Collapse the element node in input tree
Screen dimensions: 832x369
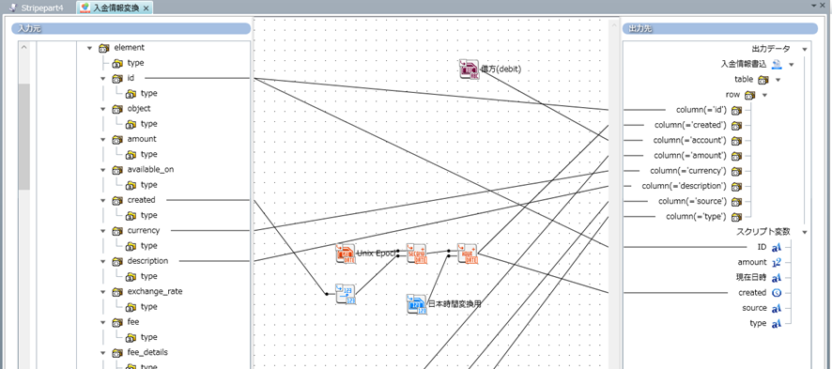tap(89, 48)
